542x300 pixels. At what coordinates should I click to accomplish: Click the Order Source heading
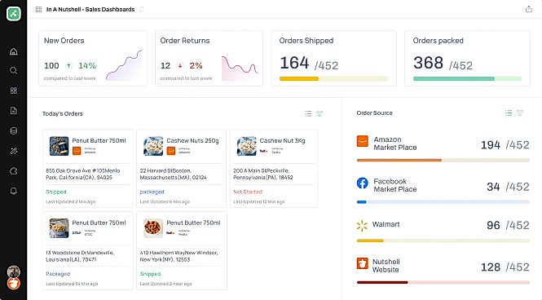point(374,113)
